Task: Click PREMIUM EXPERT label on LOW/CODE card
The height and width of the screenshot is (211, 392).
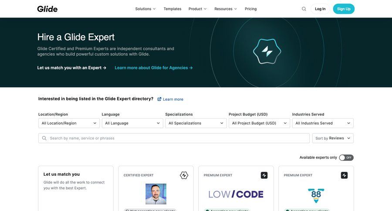Action: 218,175
